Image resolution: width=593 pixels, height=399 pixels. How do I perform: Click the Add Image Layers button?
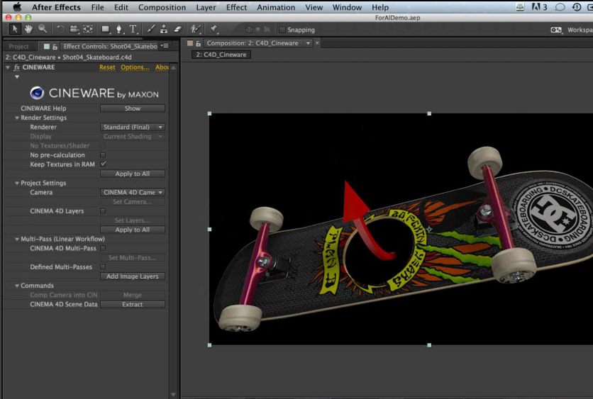pos(133,276)
